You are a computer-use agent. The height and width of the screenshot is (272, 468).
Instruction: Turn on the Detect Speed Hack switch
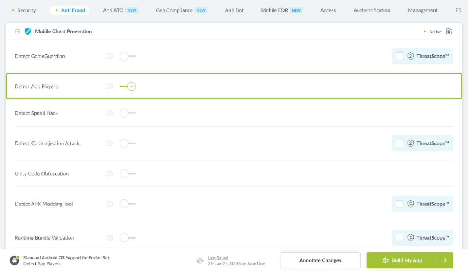coord(128,113)
